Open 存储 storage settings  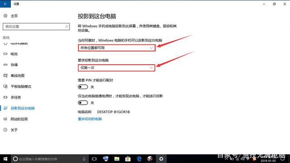tap(14, 65)
